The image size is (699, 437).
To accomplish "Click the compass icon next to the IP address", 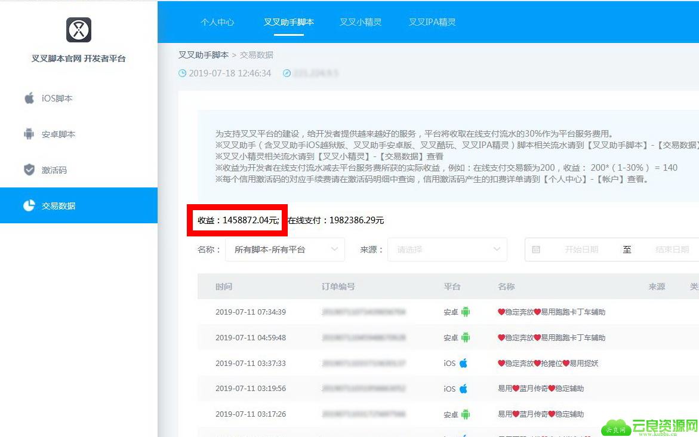I will coord(287,73).
